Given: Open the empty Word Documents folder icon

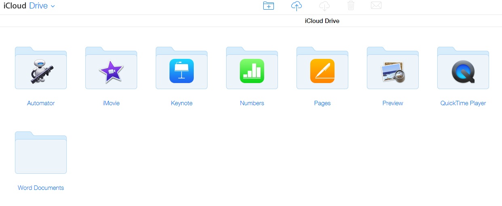Looking at the screenshot, I should (x=41, y=153).
